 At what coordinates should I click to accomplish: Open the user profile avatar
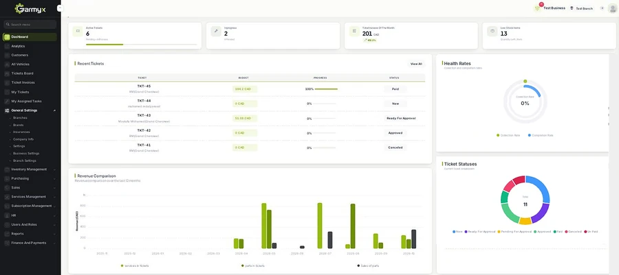point(612,8)
